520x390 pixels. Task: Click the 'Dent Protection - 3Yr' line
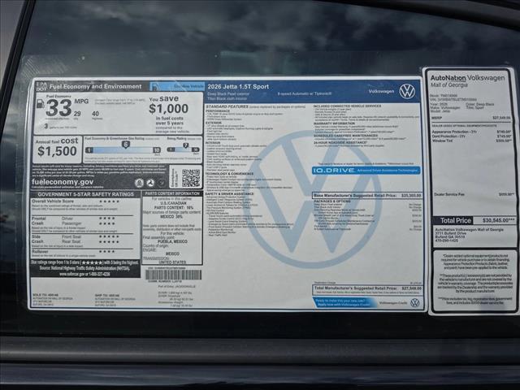click(x=471, y=136)
